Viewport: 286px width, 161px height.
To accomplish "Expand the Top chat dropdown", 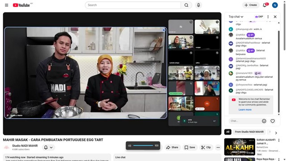I will tap(236, 17).
